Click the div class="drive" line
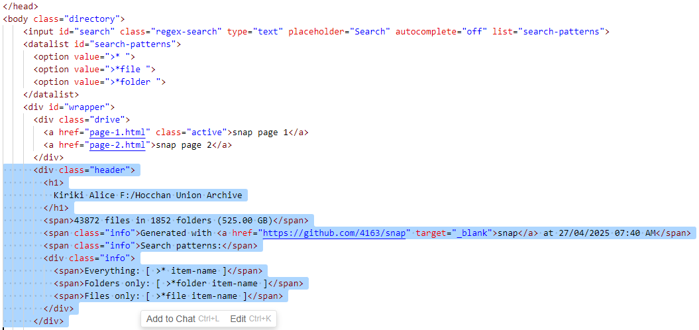Image resolution: width=699 pixels, height=330 pixels. coord(81,119)
